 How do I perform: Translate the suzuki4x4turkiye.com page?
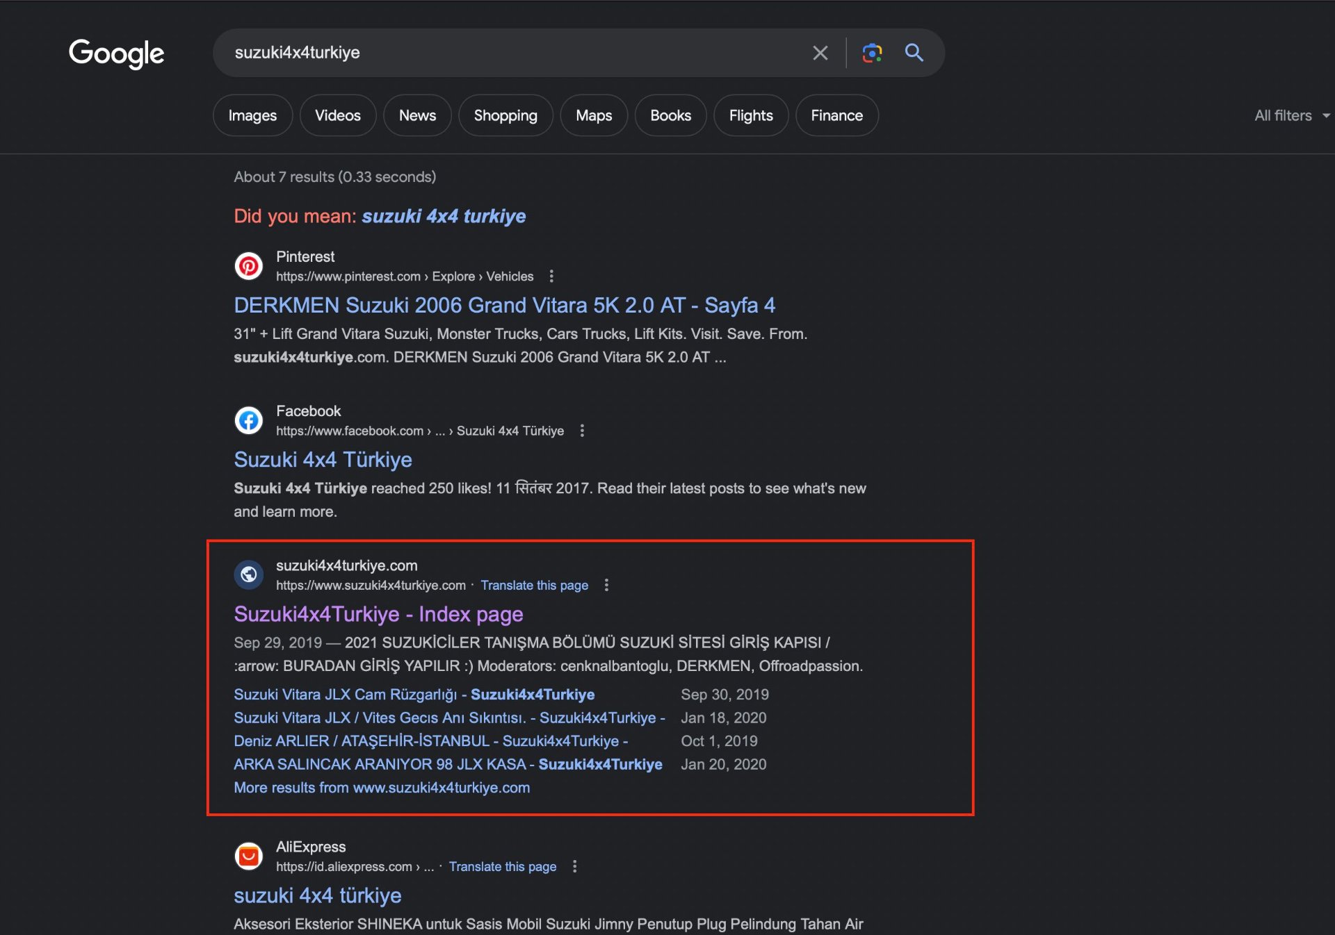point(534,585)
